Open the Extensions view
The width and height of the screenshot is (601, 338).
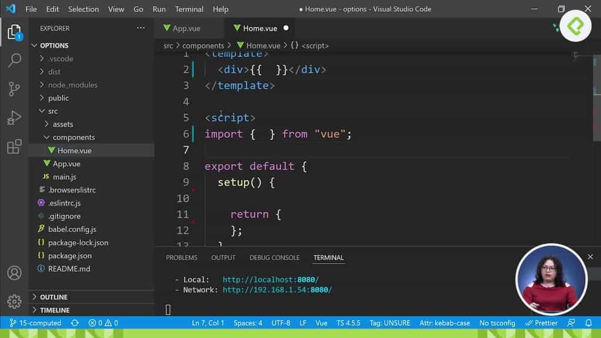[14, 147]
